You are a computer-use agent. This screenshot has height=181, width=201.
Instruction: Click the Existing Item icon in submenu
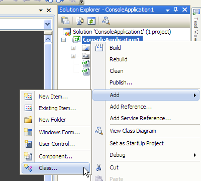[28, 108]
